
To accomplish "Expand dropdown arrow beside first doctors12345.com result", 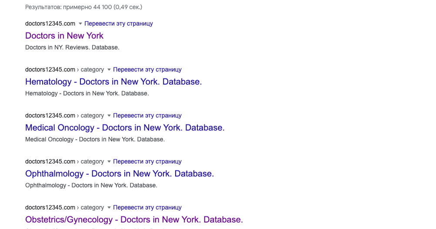I will tap(80, 23).
